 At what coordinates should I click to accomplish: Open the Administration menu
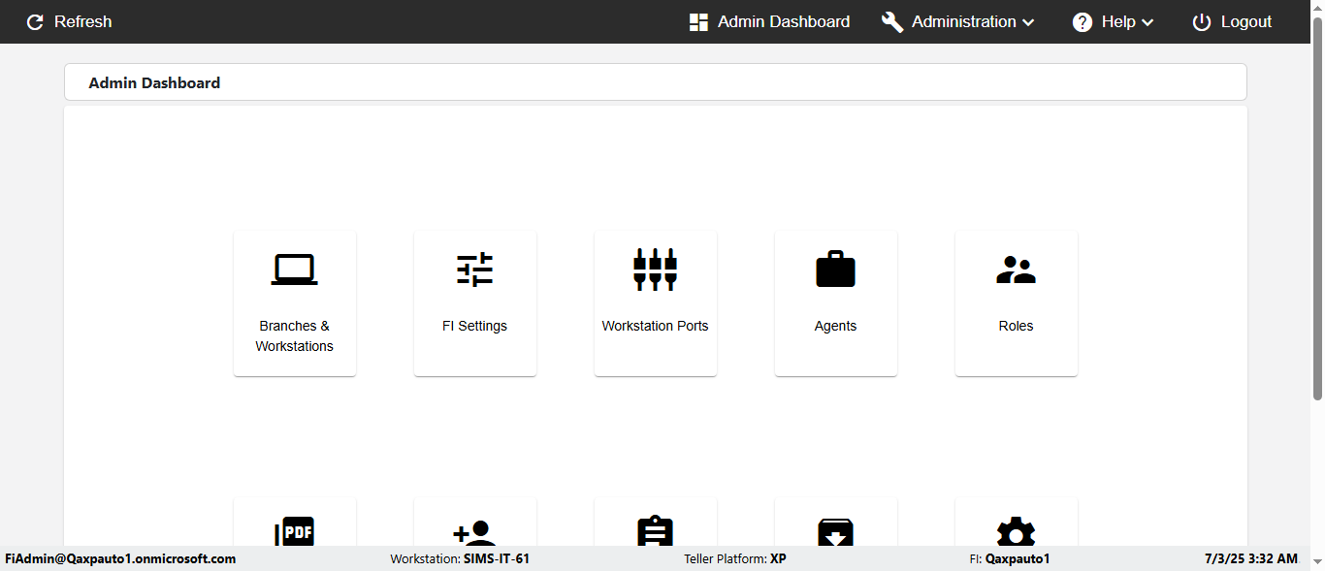point(958,21)
